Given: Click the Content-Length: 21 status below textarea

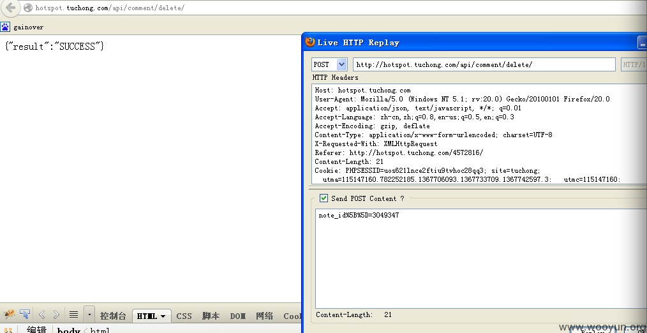Looking at the screenshot, I should [353, 314].
